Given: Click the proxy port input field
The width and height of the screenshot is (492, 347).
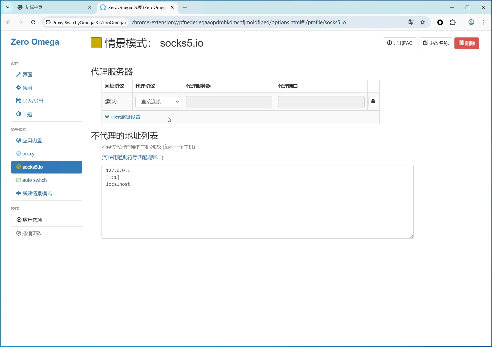Looking at the screenshot, I should pyautogui.click(x=321, y=102).
